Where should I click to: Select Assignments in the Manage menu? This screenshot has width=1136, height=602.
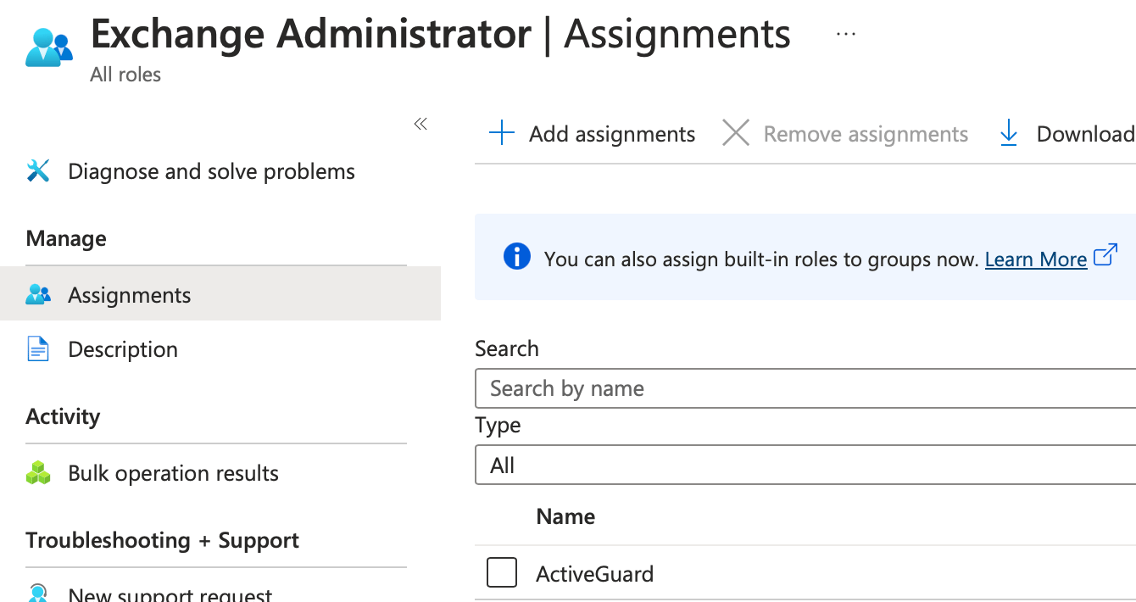220,293
